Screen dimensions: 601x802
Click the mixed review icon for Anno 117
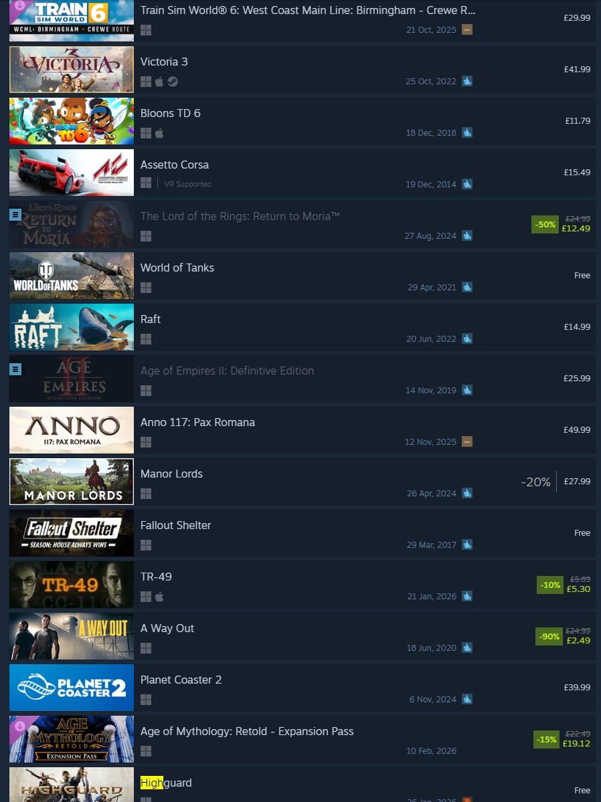467,441
